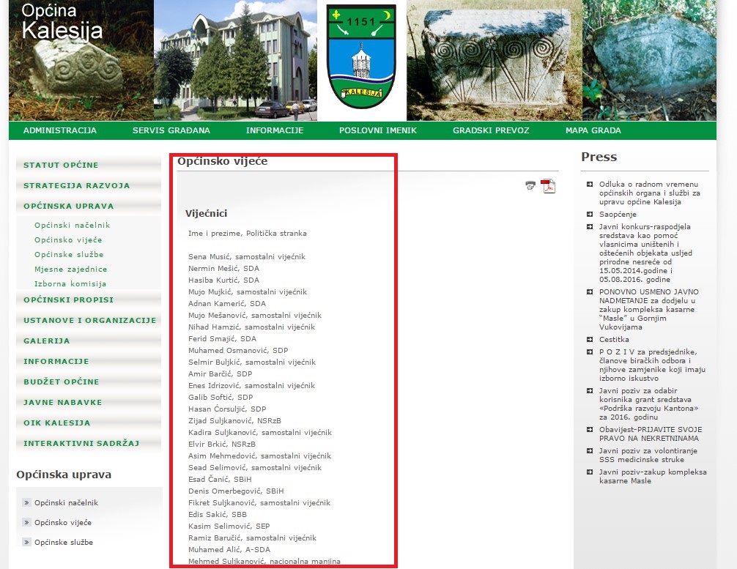Click arrow bullet beside Javni poziv-zakup kompleksa
This screenshot has height=569, width=737.
(x=590, y=472)
